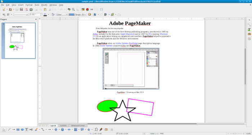Screen dimensions: 252x135
Task: Select the Ellipse drawing tool
Action: [x=22, y=130]
